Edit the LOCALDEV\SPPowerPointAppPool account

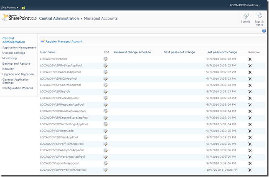point(106,170)
